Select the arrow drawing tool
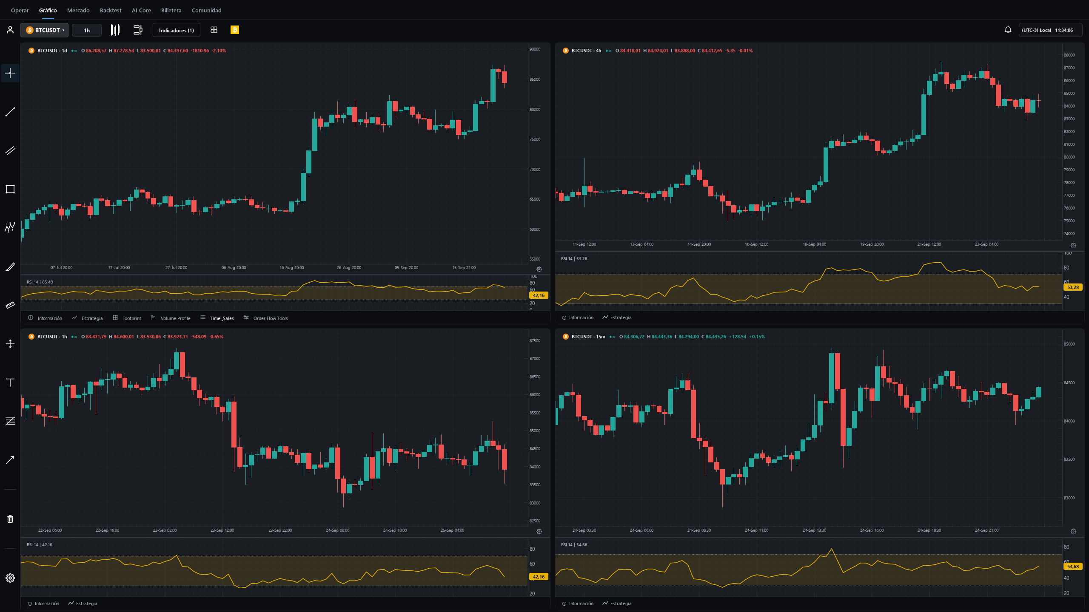Screen dimensions: 1089x612 click(x=10, y=459)
